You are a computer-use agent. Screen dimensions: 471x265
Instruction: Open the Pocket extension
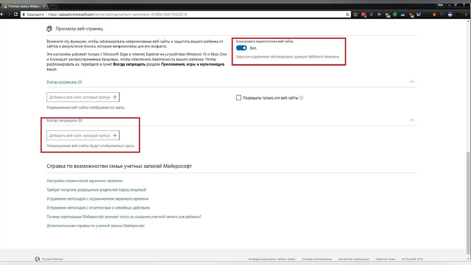(x=355, y=15)
